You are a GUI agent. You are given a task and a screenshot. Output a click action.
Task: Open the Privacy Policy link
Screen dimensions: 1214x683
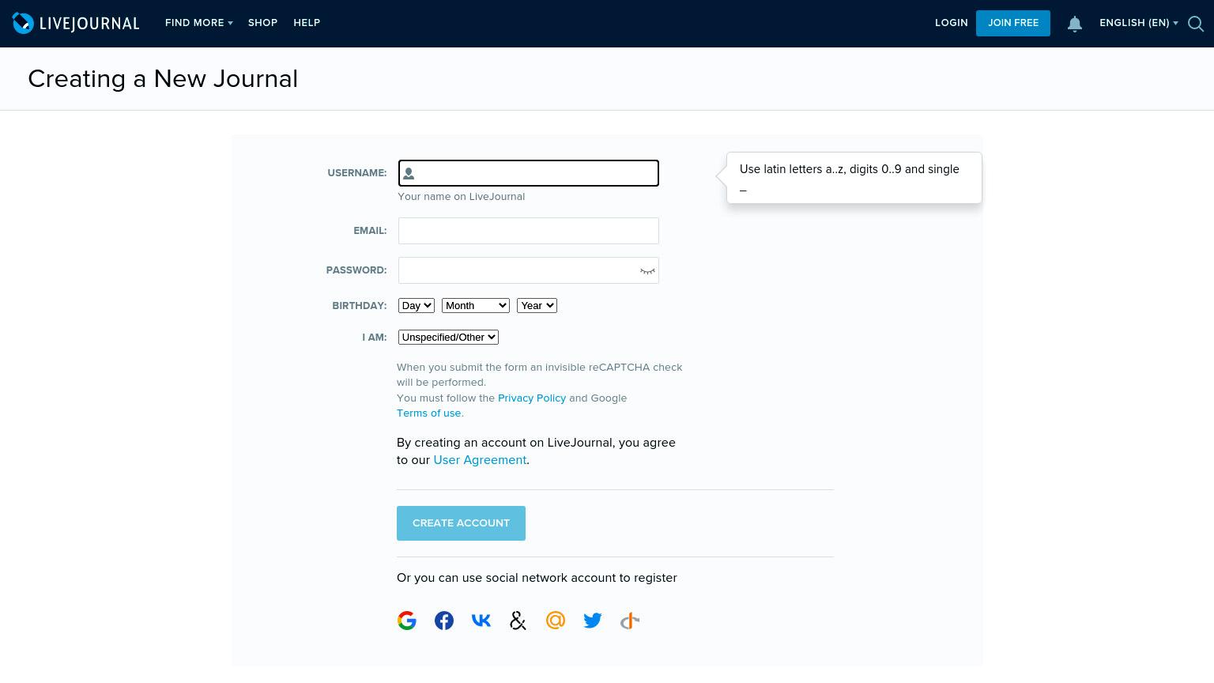click(x=532, y=398)
